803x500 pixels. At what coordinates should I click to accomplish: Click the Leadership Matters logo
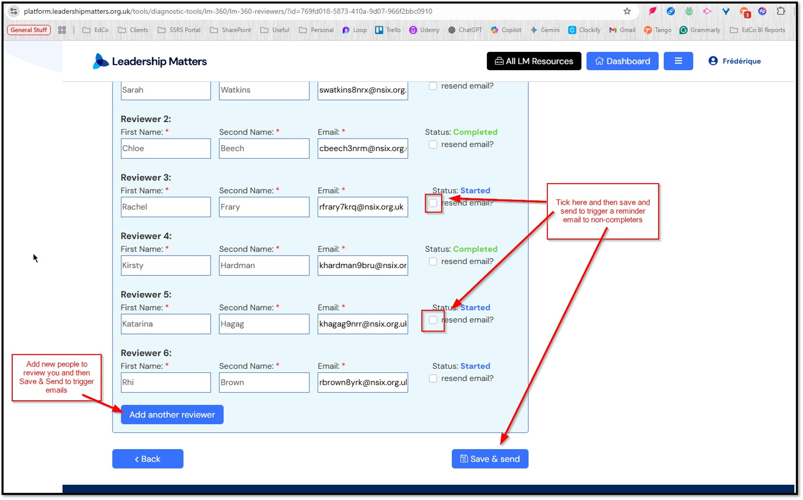[150, 61]
